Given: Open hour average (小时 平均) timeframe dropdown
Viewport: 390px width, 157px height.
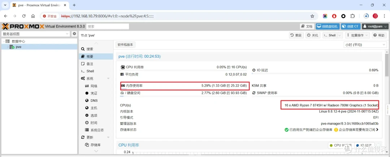Looking at the screenshot, I should coord(365,45).
